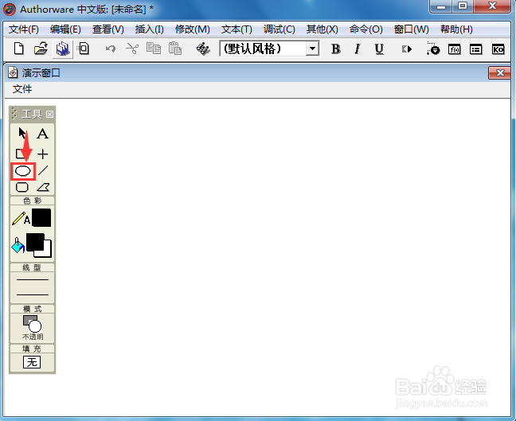Open the Commands(O) menu

[x=366, y=29]
